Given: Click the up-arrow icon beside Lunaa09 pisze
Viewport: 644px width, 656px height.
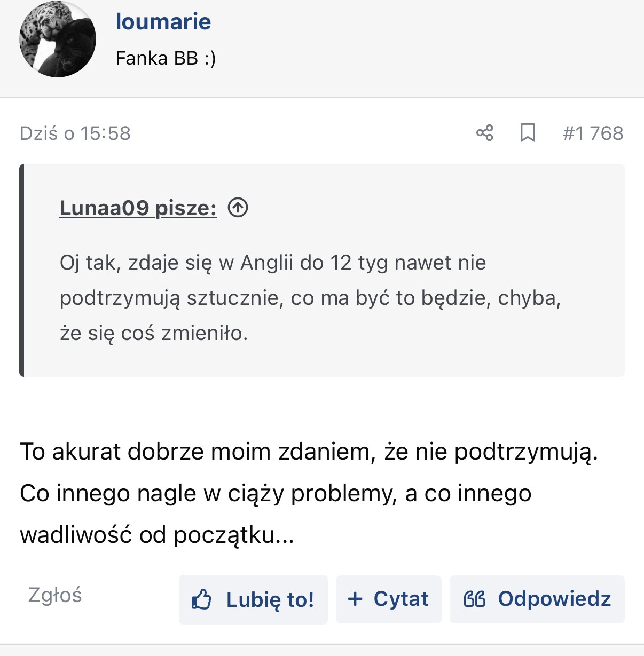Looking at the screenshot, I should [238, 208].
